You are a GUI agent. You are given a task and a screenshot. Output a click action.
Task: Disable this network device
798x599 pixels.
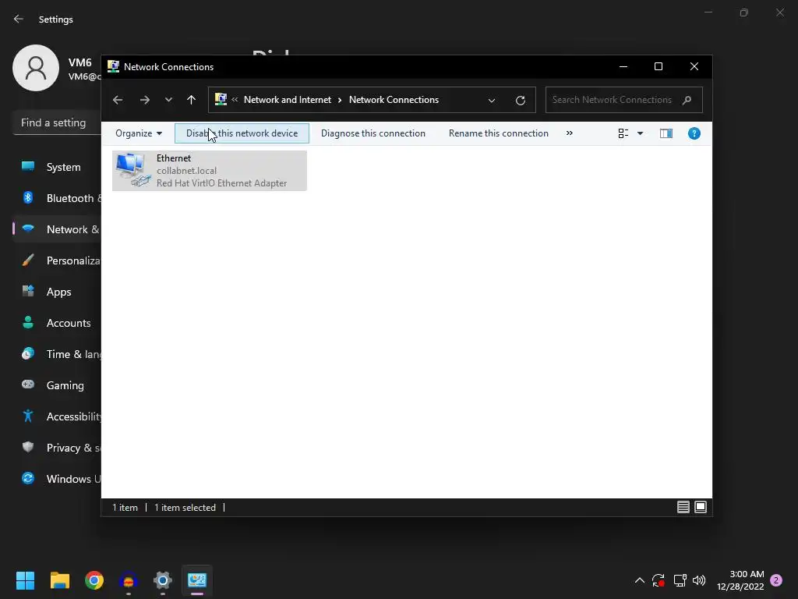point(242,133)
